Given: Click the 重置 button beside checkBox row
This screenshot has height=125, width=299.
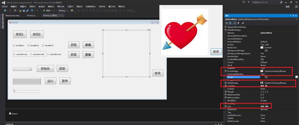Looking at the screenshot, I should coord(88,45).
